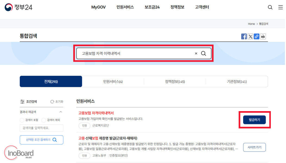
Task: Open 민원서비스 top menu
Action: tap(125, 7)
